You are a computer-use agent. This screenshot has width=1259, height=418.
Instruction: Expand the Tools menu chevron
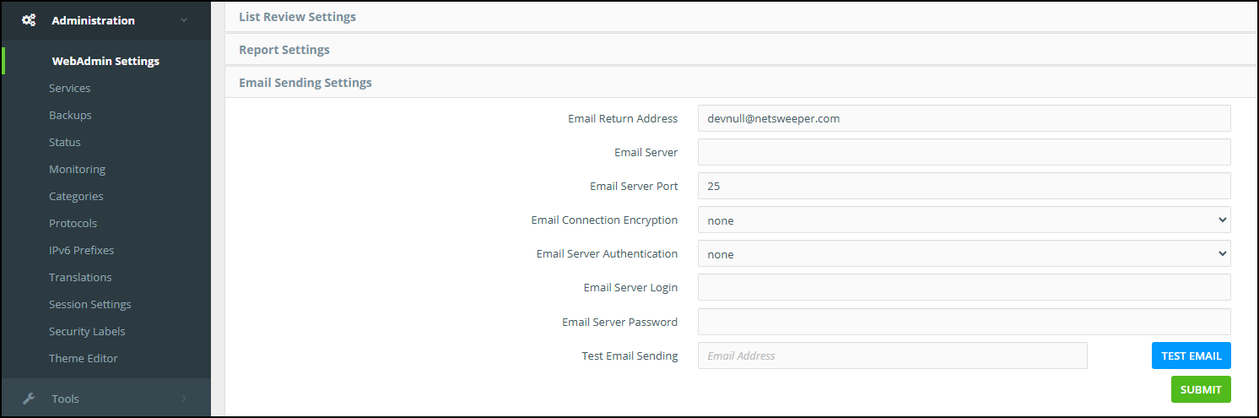point(184,399)
